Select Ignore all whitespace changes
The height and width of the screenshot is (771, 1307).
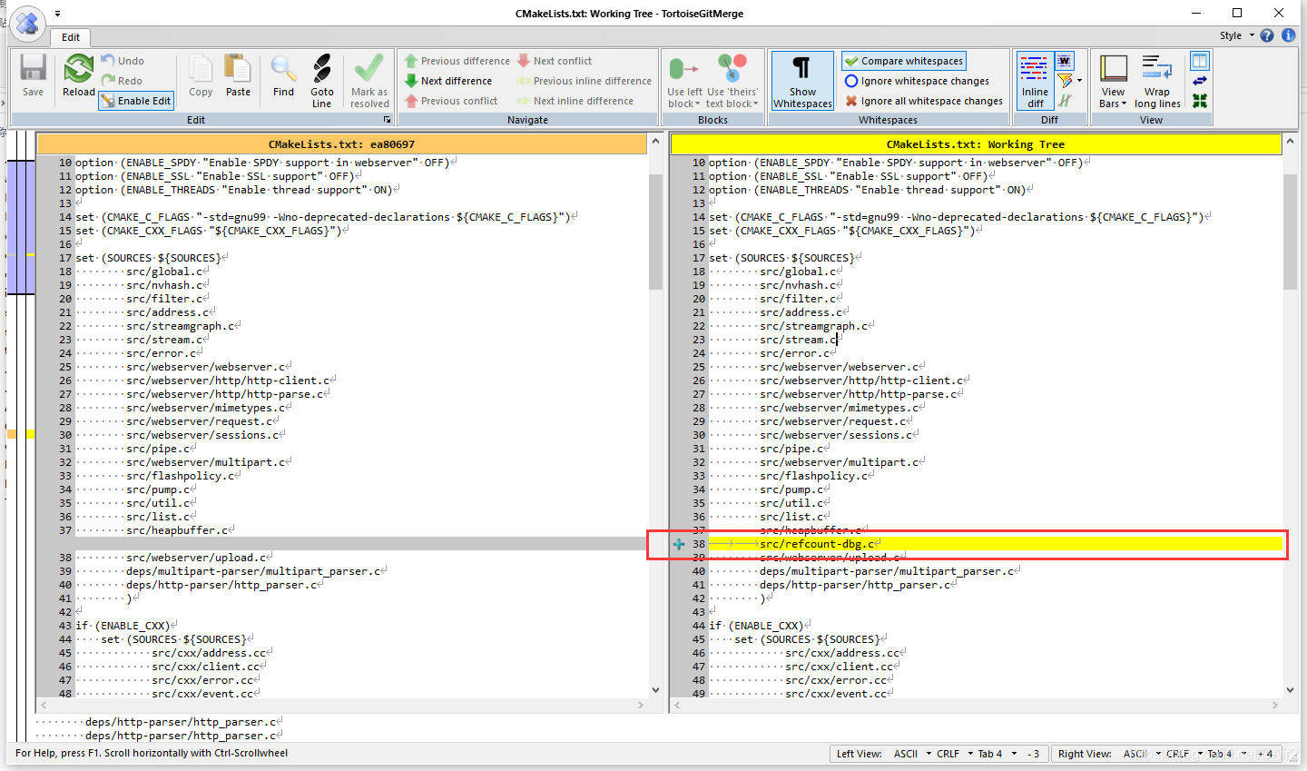tap(924, 101)
